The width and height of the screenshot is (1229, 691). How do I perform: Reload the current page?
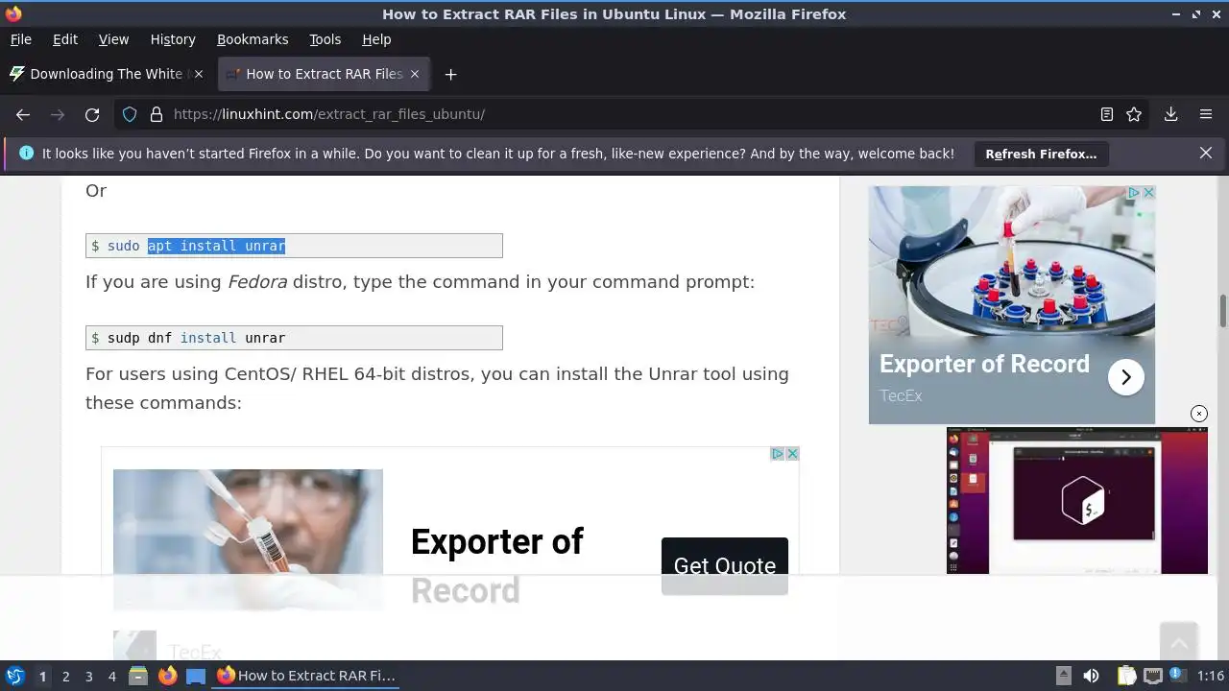click(x=92, y=114)
